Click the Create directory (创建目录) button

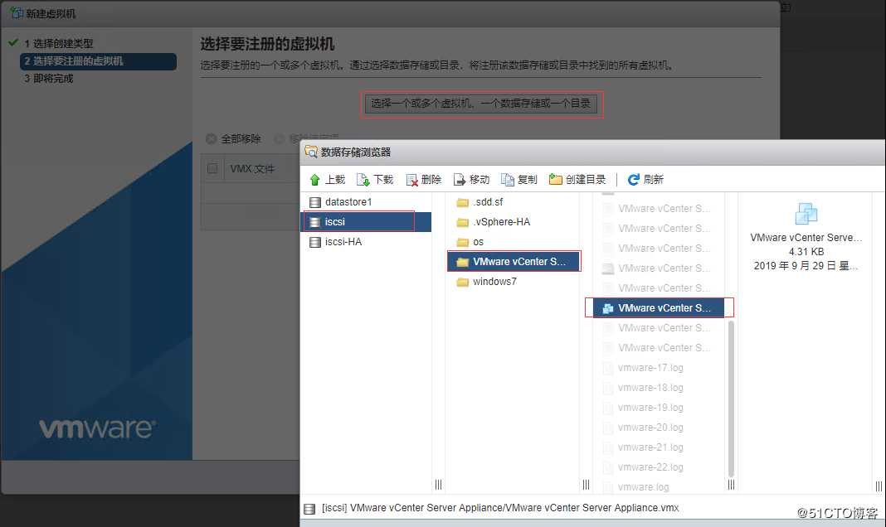[x=577, y=180]
